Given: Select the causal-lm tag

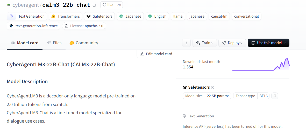Looking at the screenshot, I should (219, 16).
